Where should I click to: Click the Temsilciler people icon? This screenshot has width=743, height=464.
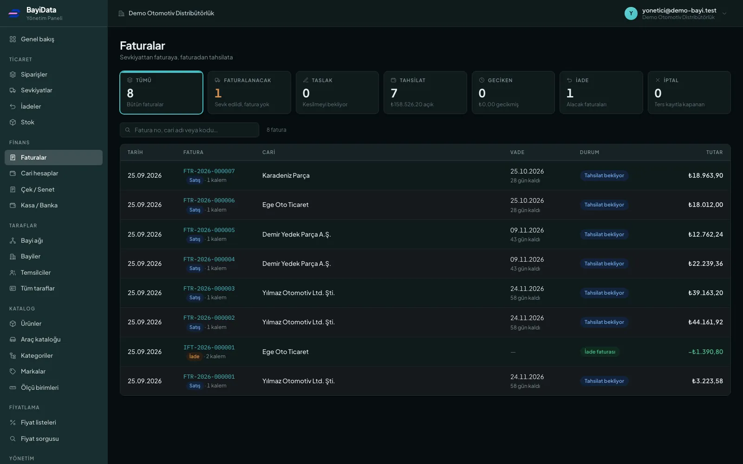tap(13, 273)
